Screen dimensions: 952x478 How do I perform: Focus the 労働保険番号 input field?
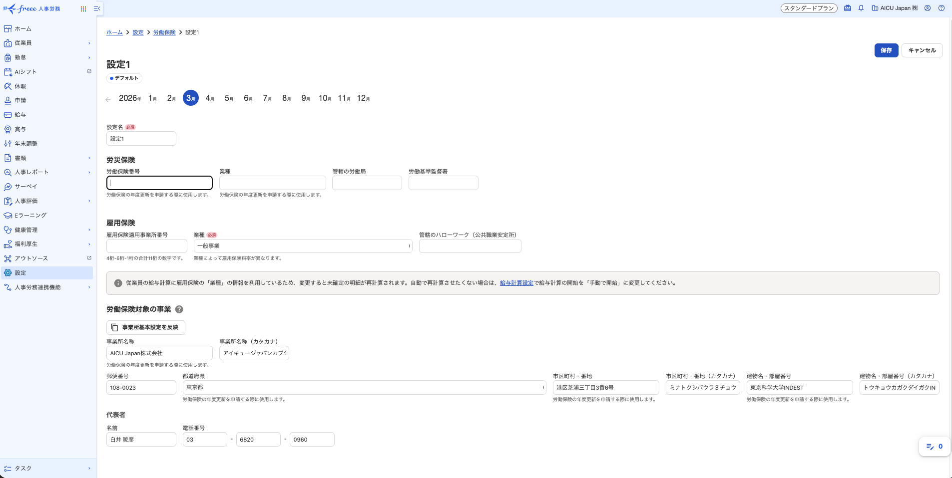point(159,183)
